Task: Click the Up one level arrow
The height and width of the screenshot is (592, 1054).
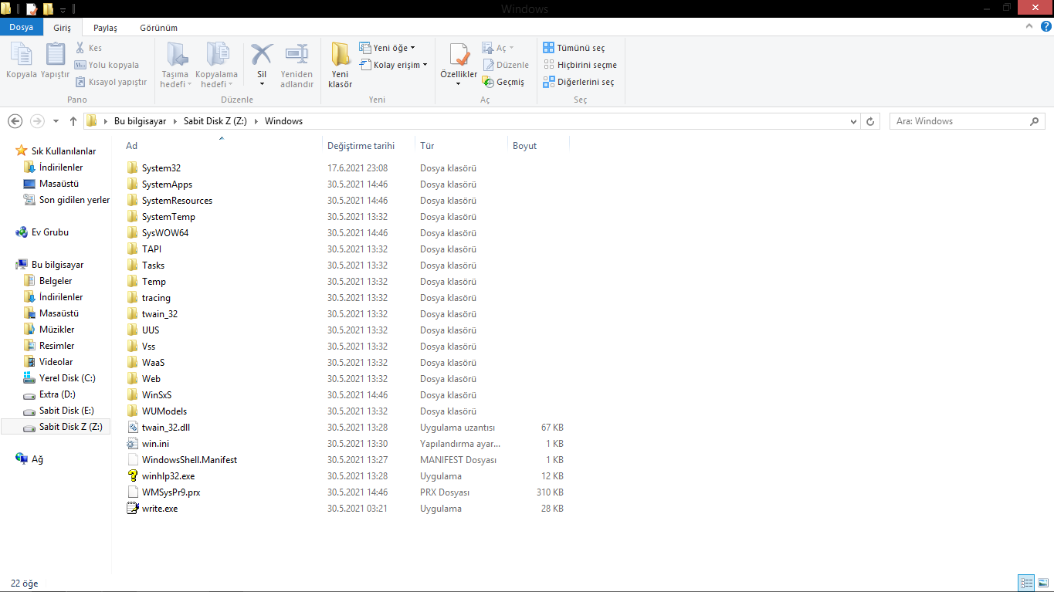Action: [73, 121]
